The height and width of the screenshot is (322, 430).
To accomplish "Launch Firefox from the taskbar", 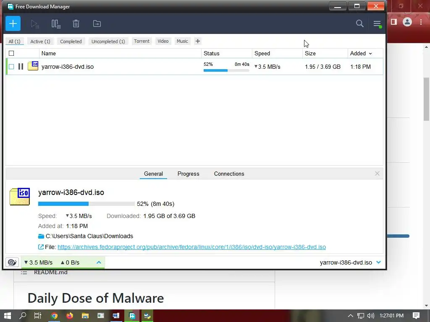I will tap(70, 316).
